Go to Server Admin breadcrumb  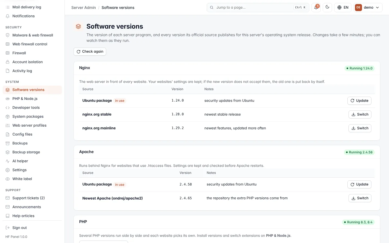tap(83, 8)
